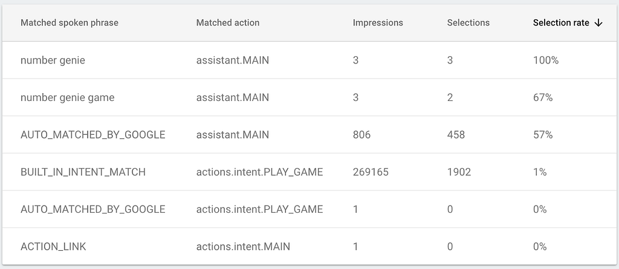619x269 pixels.
Task: Click Matched spoken phrase column header
Action: pyautogui.click(x=70, y=23)
